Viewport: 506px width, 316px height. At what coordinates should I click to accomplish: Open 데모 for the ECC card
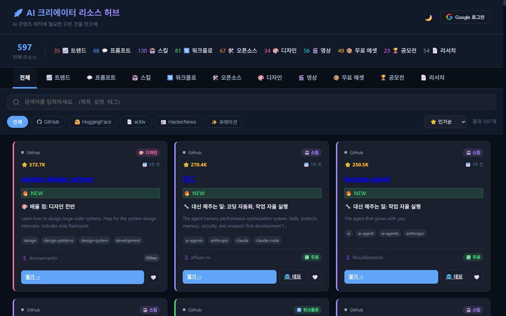point(292,277)
